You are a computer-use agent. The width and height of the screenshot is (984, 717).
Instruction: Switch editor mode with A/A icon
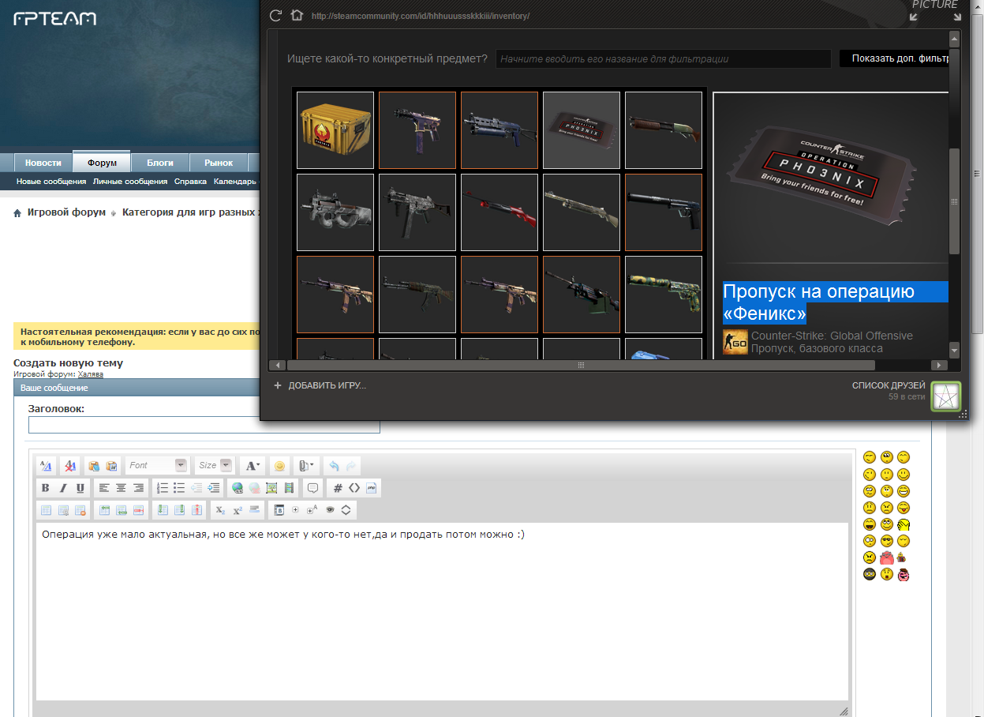coord(46,466)
